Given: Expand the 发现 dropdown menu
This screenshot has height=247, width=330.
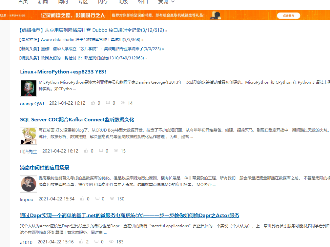Looking at the screenshot, I should [x=166, y=2].
